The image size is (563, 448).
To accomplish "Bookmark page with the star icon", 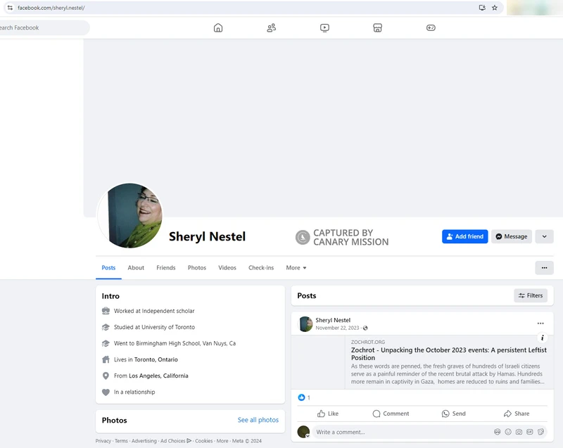I will click(495, 8).
